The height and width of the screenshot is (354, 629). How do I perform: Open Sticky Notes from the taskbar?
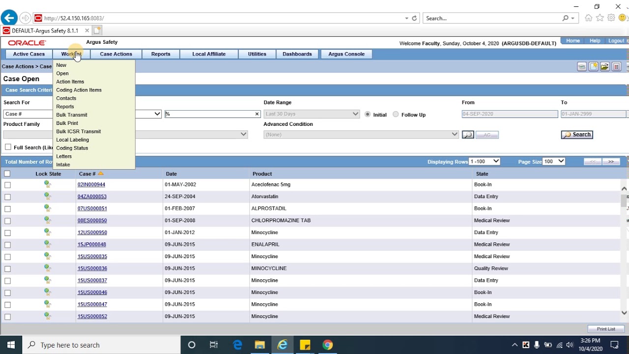[305, 345]
